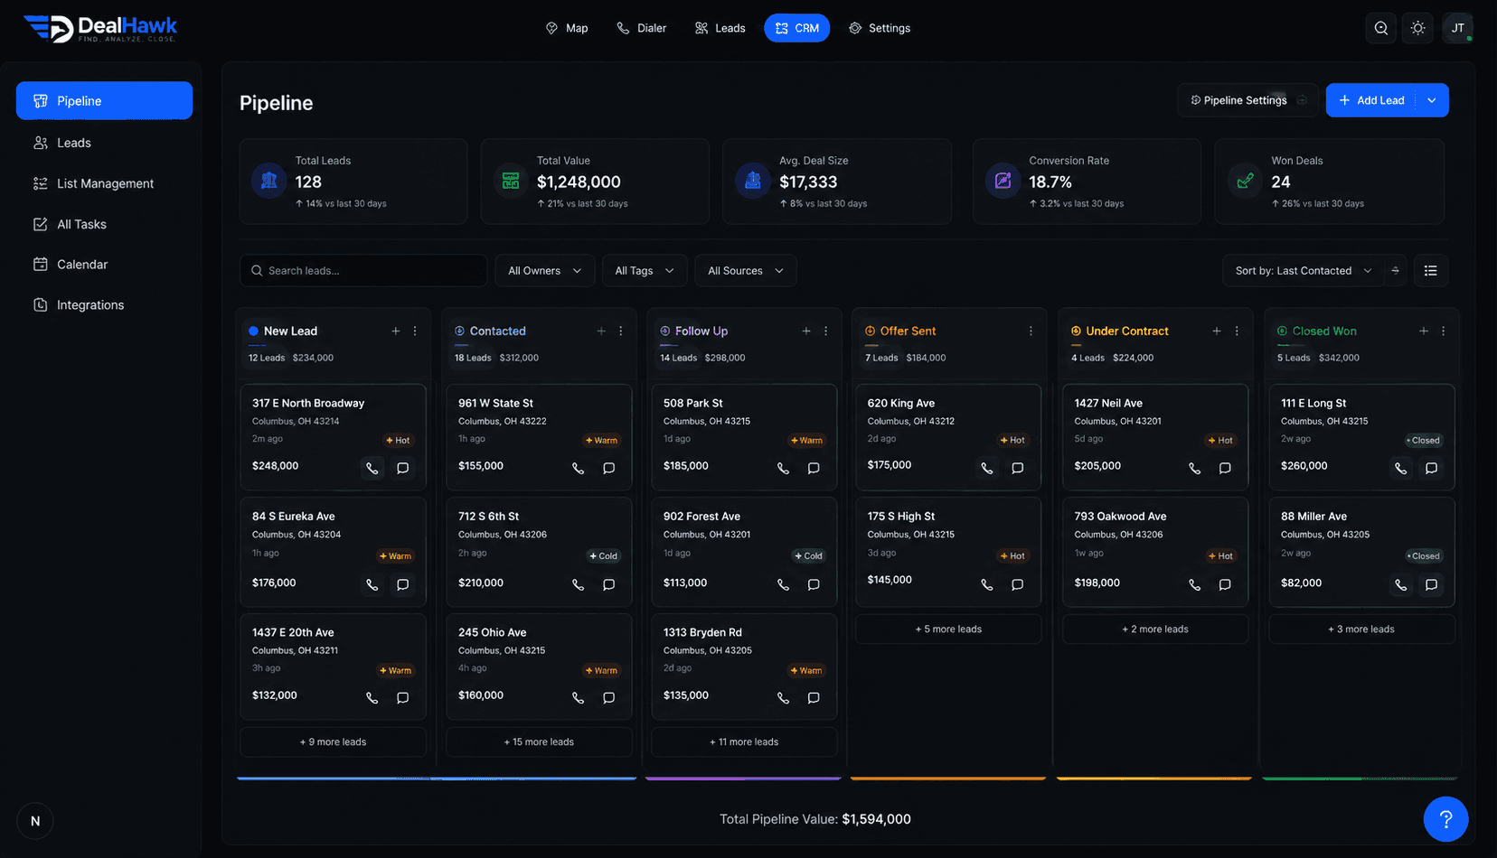Expand 15 more leads in Contacted
This screenshot has width=1497, height=858.
pos(539,742)
